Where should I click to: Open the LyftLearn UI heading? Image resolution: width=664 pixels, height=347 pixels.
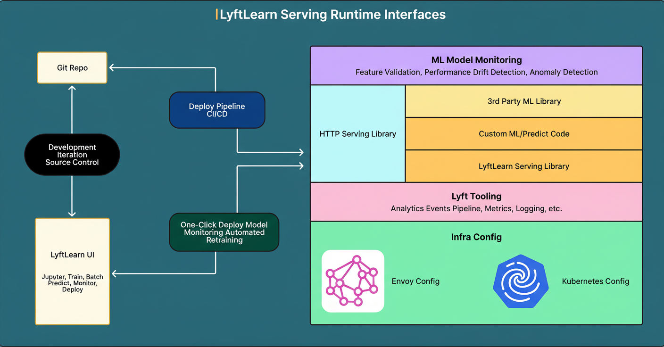coord(72,255)
